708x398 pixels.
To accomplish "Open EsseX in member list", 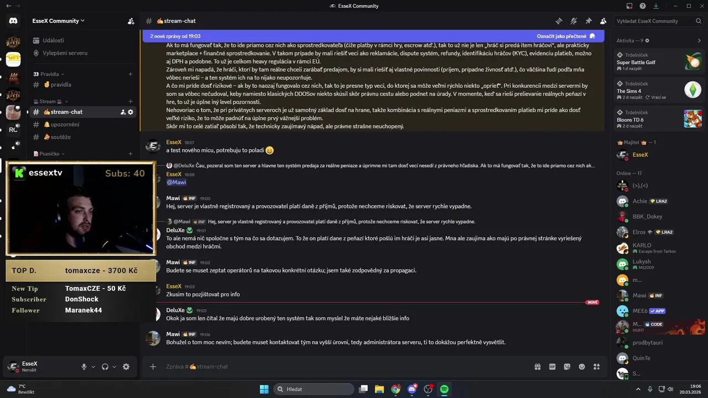I will click(x=660, y=155).
